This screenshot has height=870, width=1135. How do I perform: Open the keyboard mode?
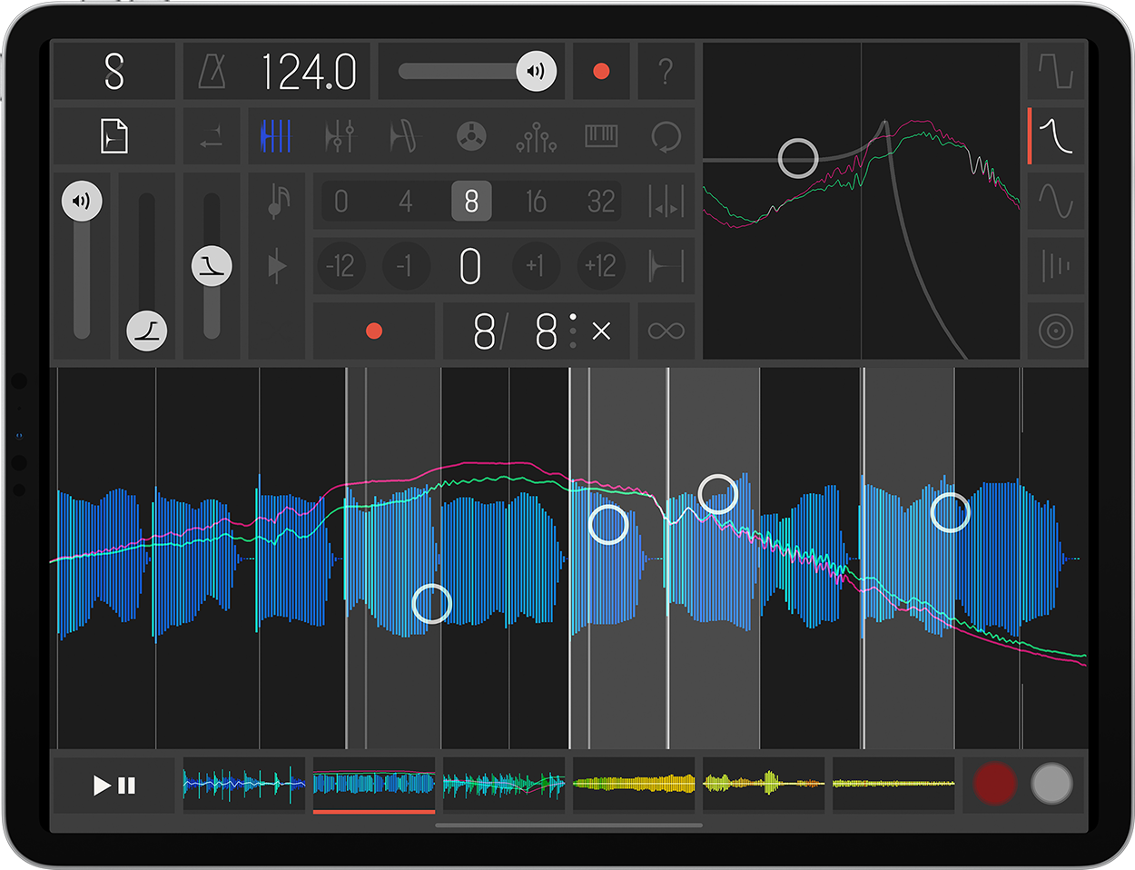tap(601, 136)
